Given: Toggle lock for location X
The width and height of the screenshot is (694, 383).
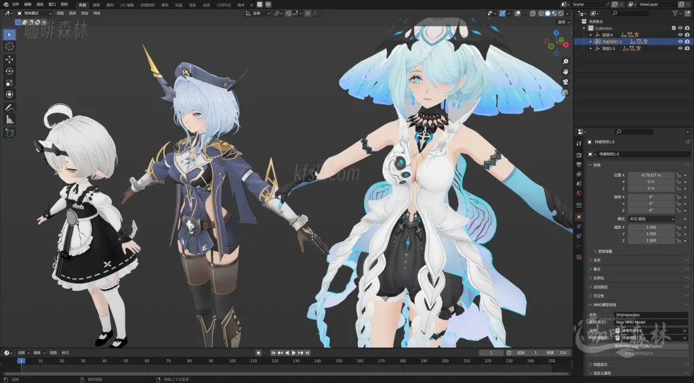Looking at the screenshot, I should click(678, 175).
